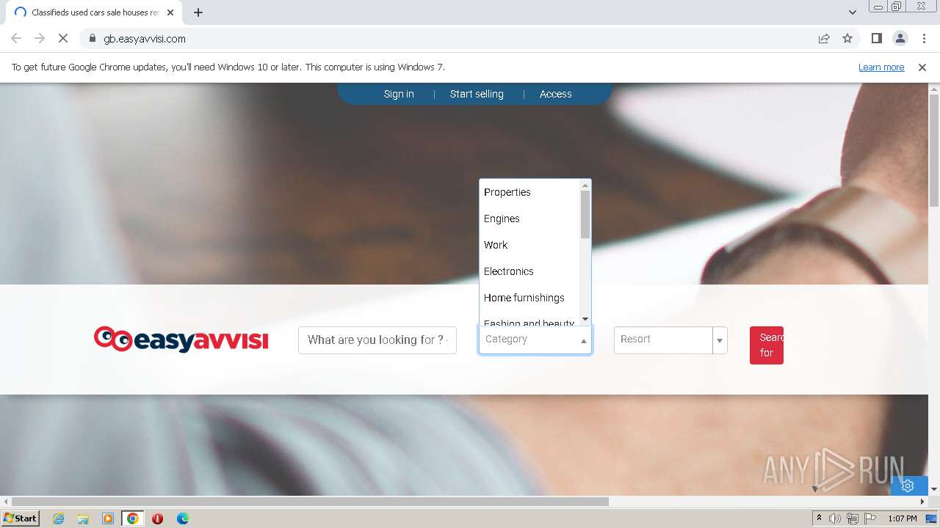This screenshot has height=528, width=940.
Task: Stop loading the page
Action: coord(63,38)
